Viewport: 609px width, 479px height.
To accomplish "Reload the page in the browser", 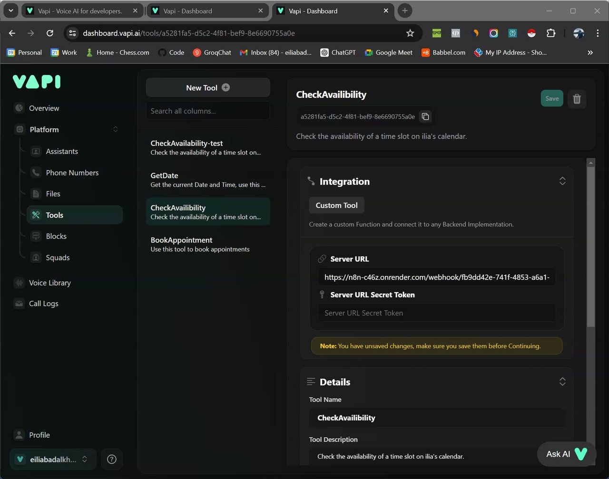I will pos(50,33).
